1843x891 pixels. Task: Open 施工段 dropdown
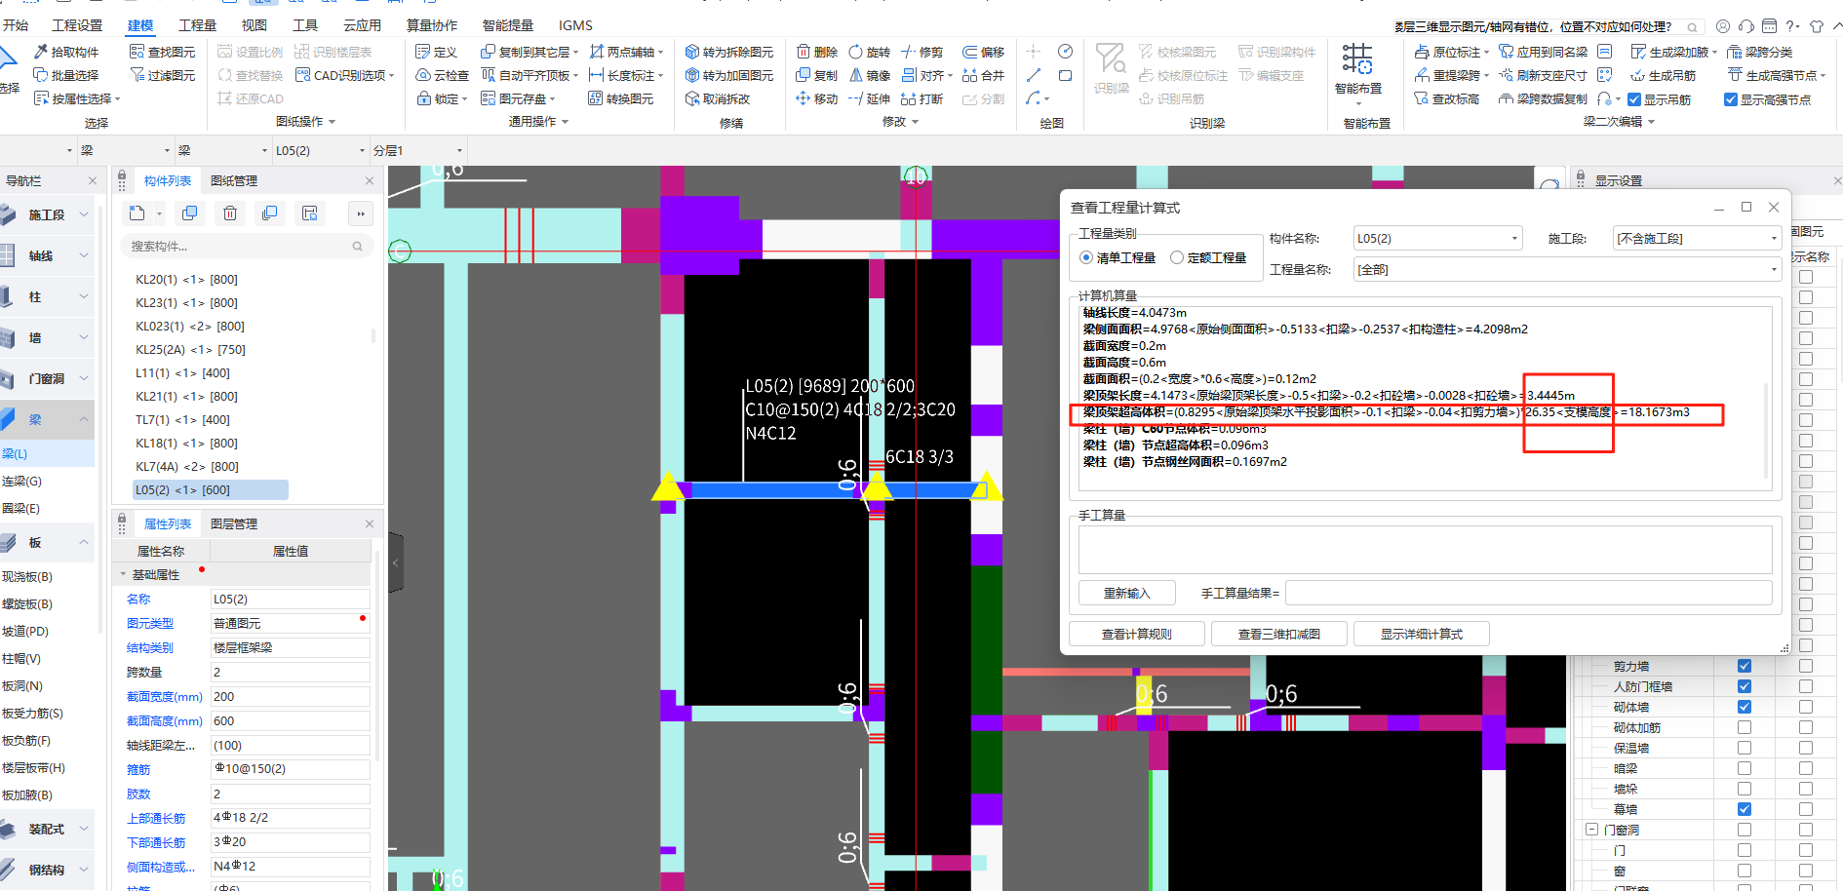tap(1698, 238)
